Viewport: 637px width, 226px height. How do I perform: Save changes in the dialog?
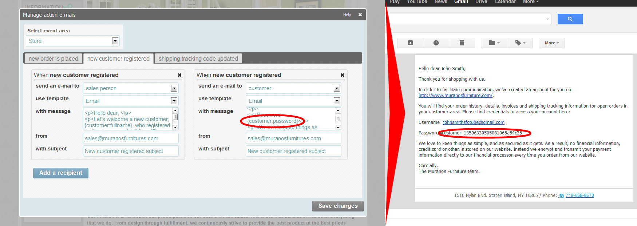point(338,206)
